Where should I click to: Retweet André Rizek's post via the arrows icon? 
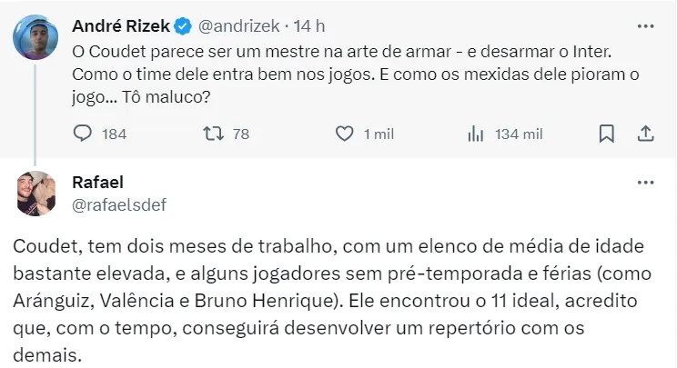tap(213, 134)
